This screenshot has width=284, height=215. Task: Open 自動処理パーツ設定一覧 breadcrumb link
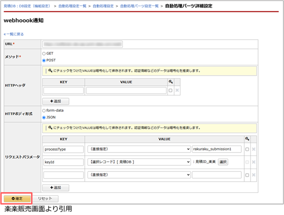pos(139,6)
